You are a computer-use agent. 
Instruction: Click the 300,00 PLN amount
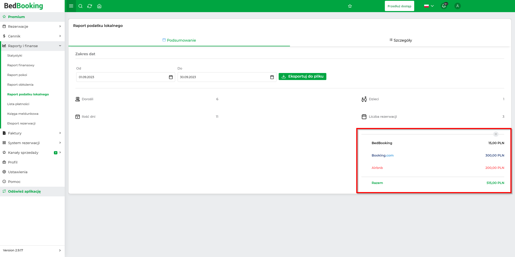point(495,155)
